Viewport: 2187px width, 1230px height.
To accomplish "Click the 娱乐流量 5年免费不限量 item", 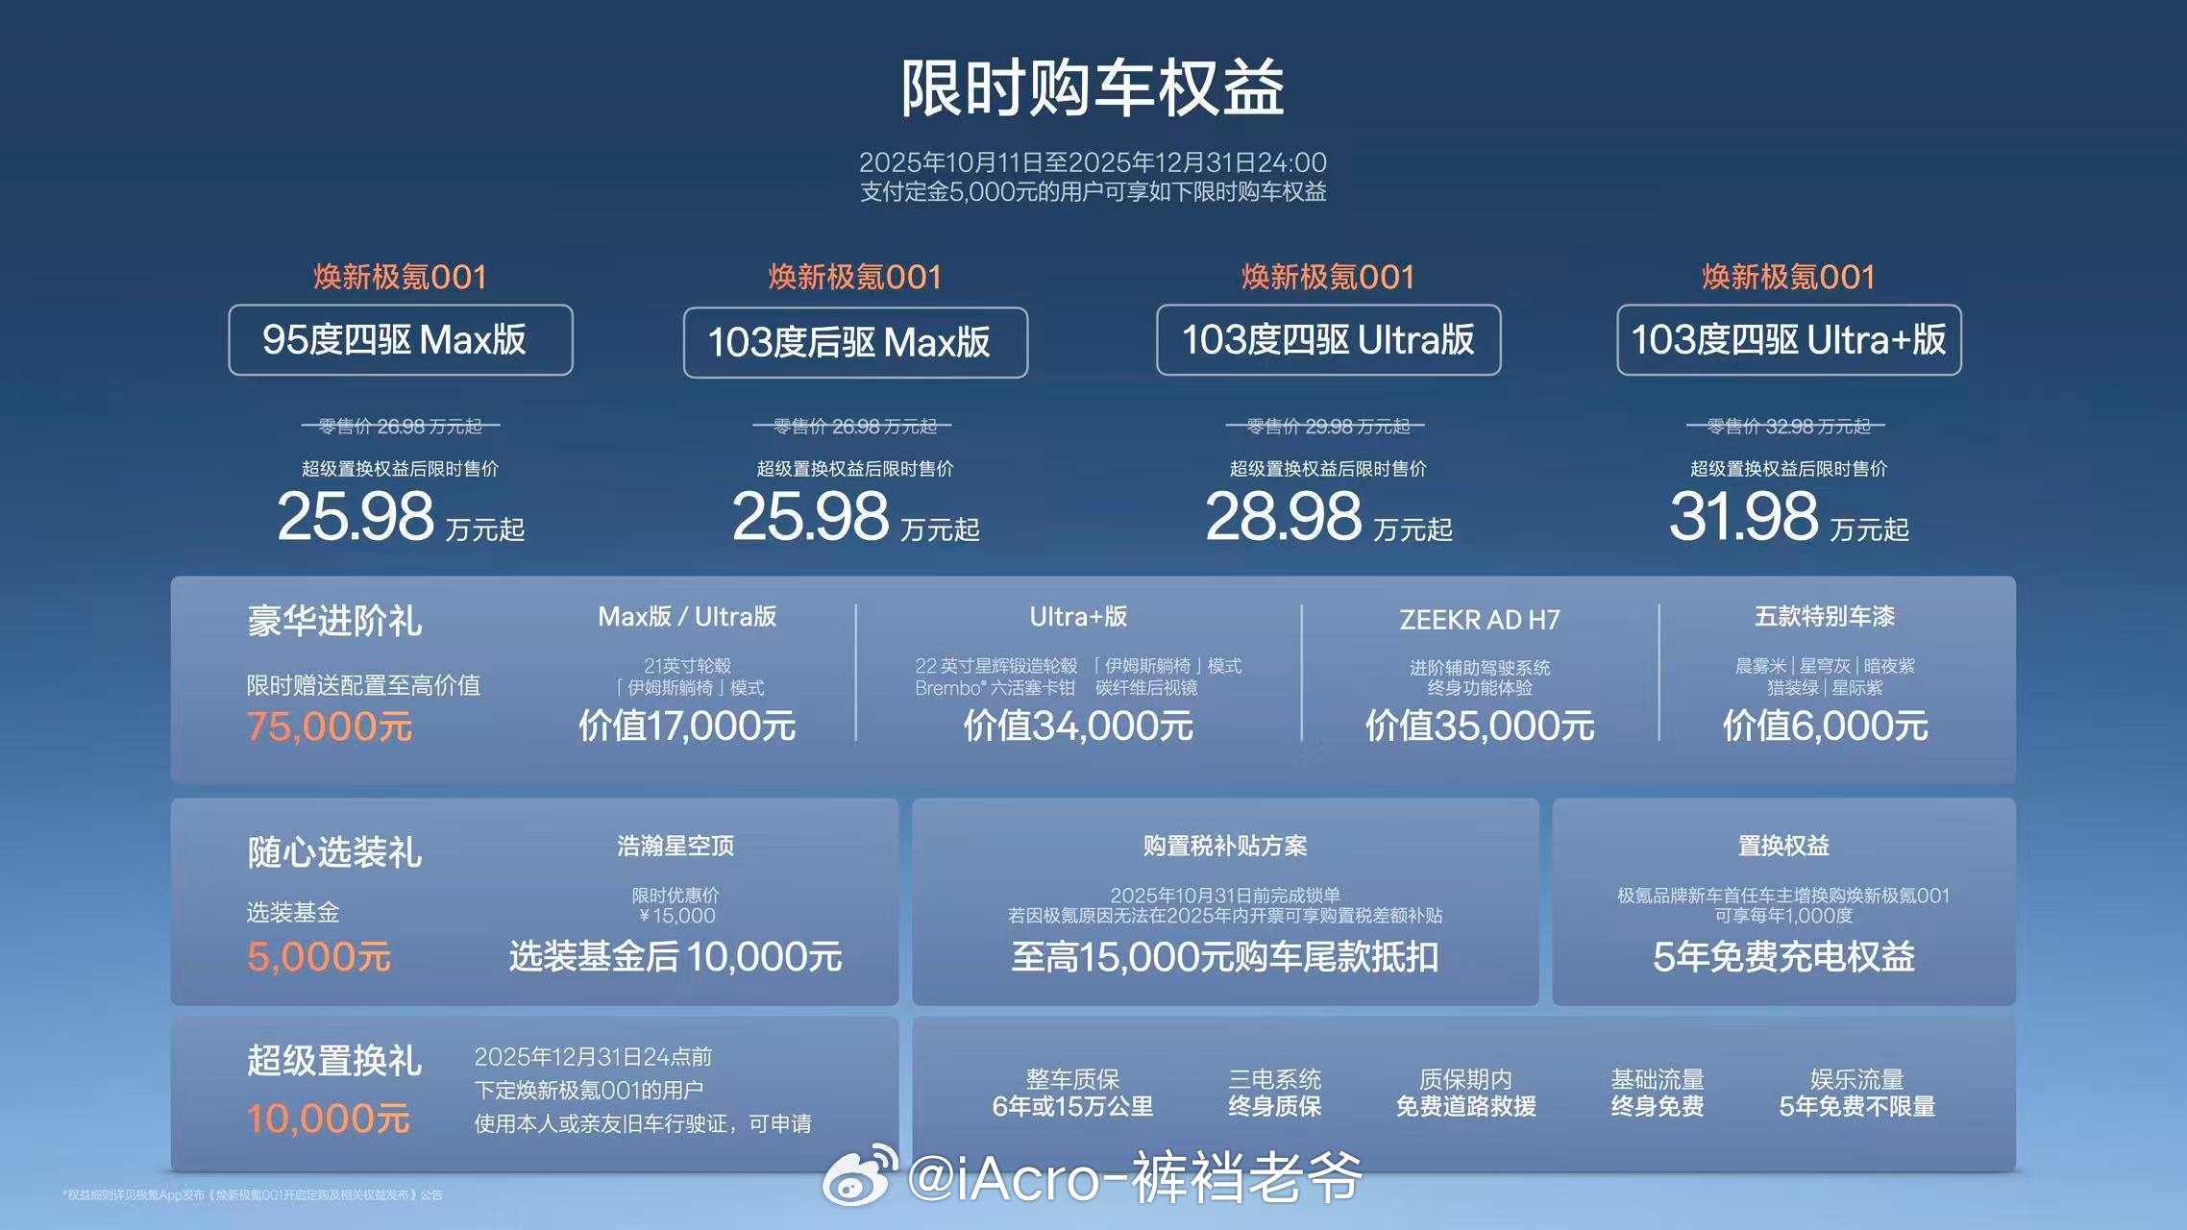I will click(x=1856, y=1093).
